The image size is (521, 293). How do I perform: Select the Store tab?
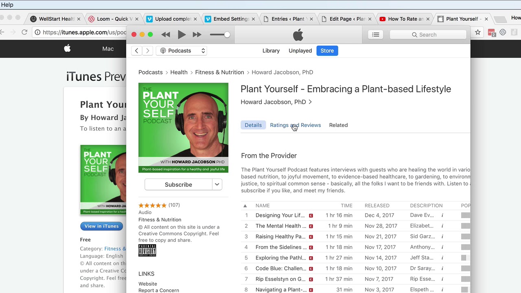(327, 50)
